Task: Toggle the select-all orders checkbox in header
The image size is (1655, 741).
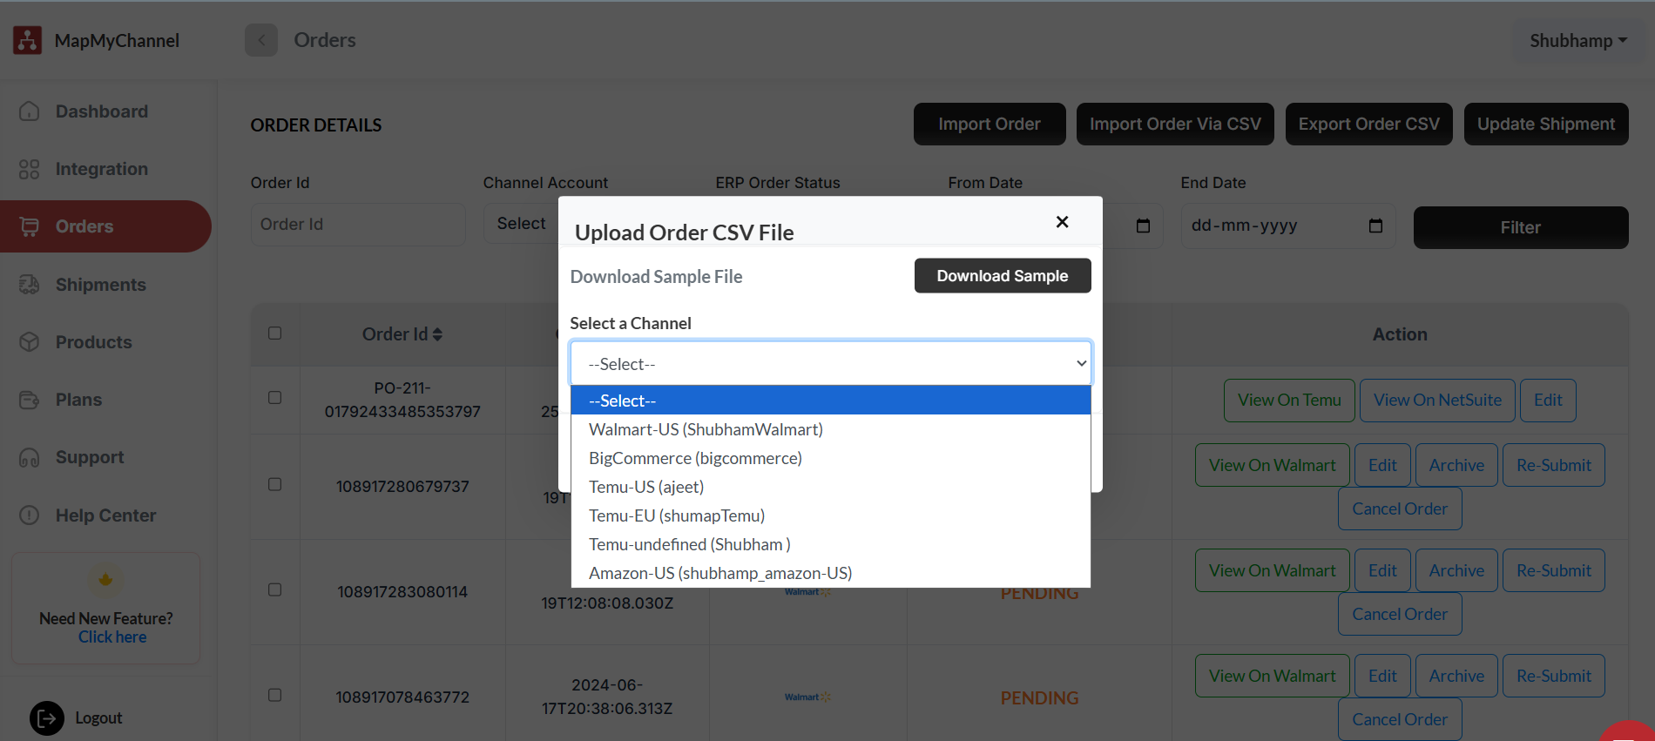Action: pos(275,333)
